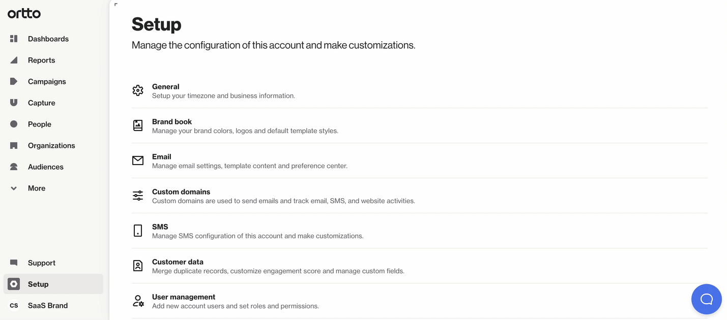
Task: Select Setup in the sidebar
Action: 38,284
